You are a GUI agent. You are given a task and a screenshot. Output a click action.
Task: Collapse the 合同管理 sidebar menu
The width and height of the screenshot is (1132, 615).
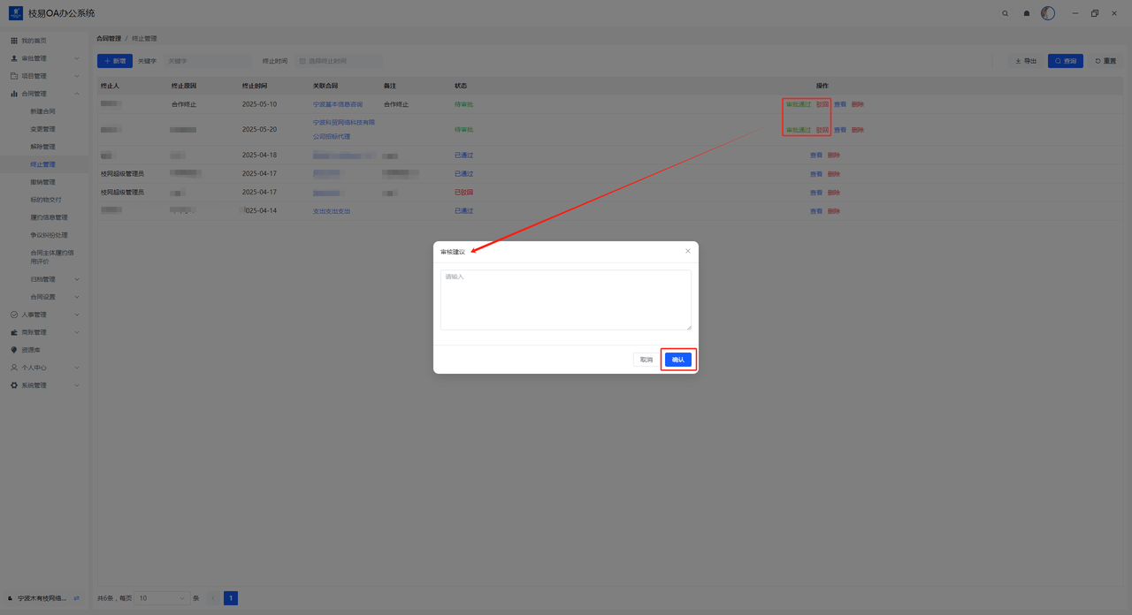pyautogui.click(x=44, y=94)
